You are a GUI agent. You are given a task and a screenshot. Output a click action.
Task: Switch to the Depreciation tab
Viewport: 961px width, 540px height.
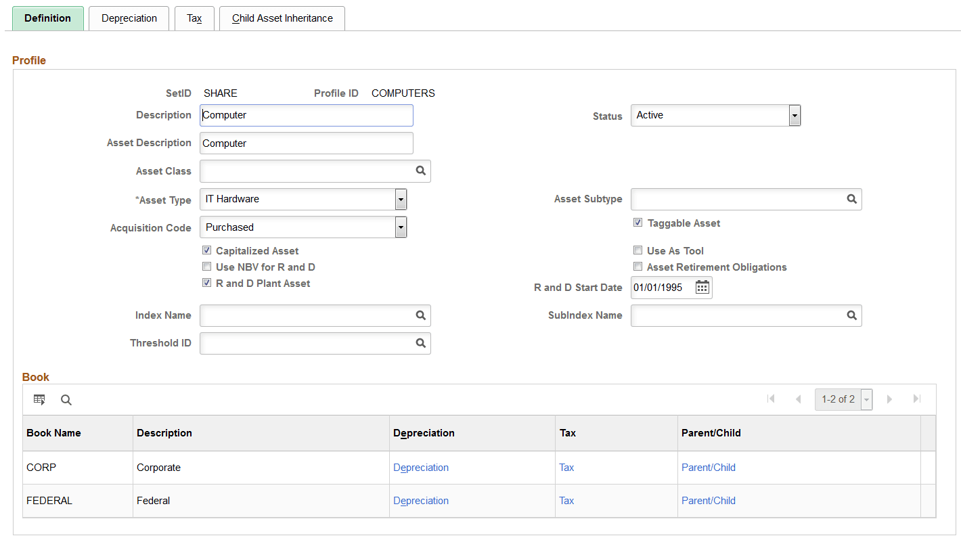129,18
